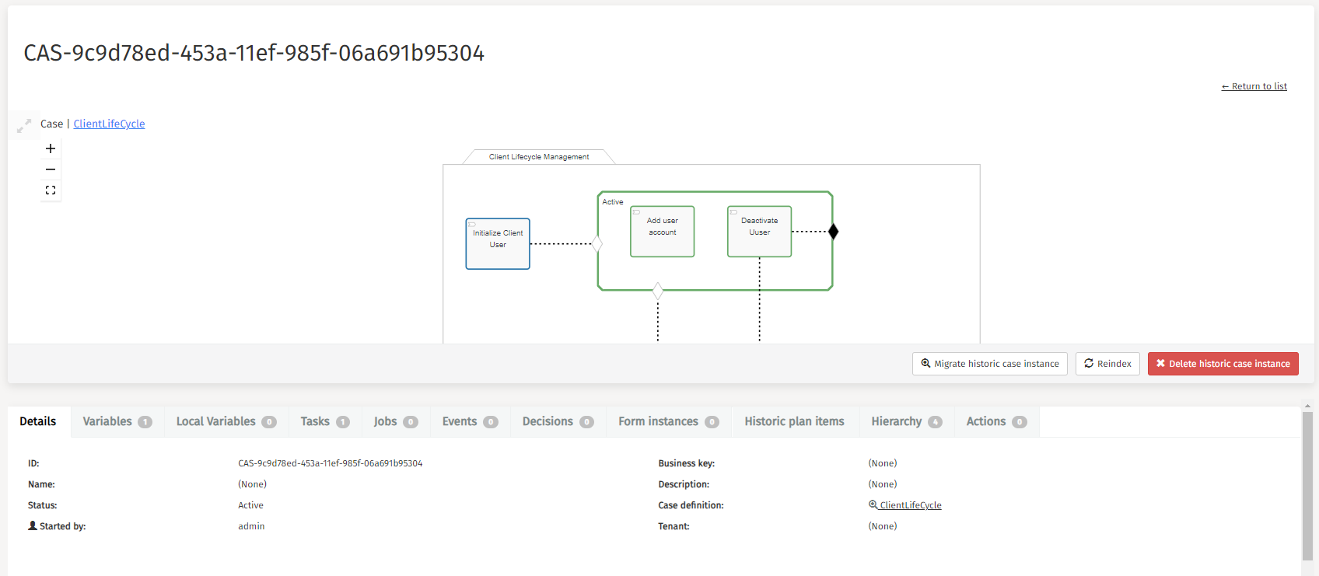Select the Initialize Client User task
Image resolution: width=1319 pixels, height=576 pixels.
click(498, 244)
